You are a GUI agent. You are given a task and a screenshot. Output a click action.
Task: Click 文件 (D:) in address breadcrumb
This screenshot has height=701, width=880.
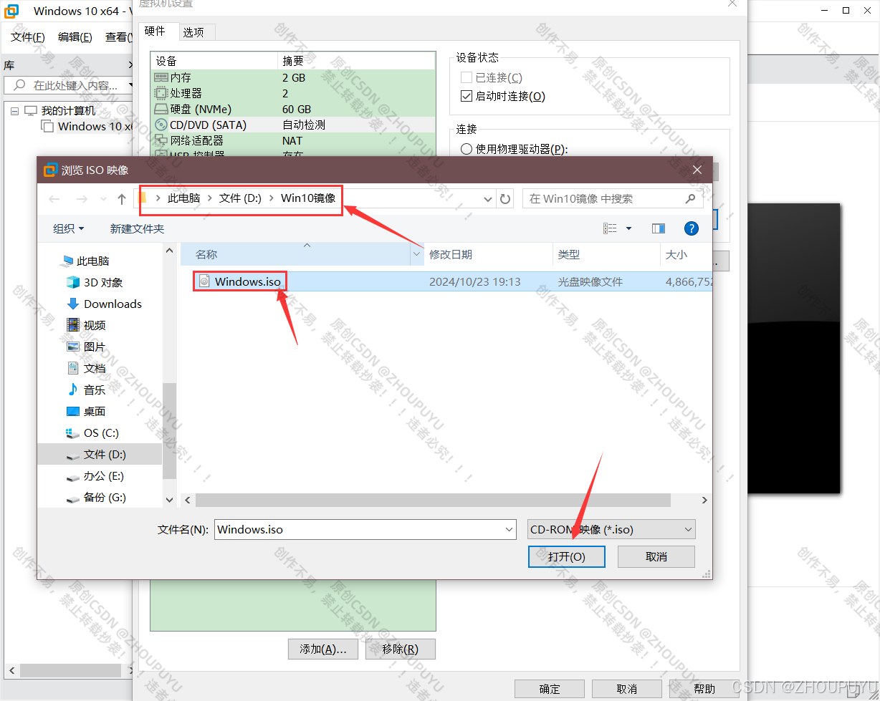point(240,198)
